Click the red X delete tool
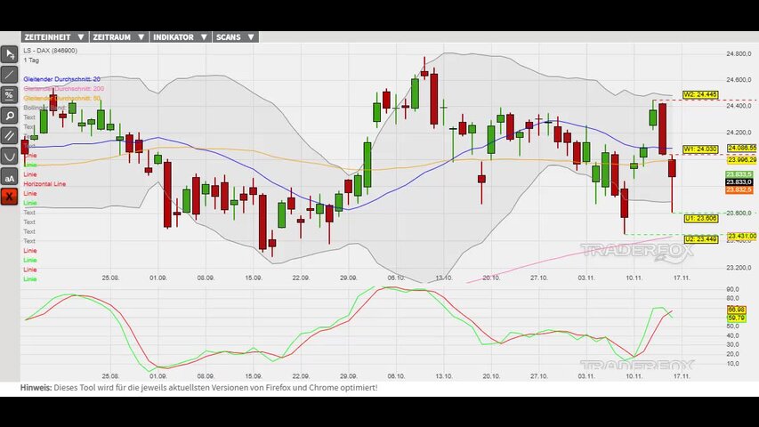Image resolution: width=759 pixels, height=427 pixels. 10,197
